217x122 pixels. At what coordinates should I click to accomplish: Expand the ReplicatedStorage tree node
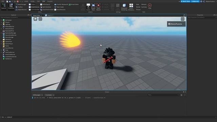[1, 33]
